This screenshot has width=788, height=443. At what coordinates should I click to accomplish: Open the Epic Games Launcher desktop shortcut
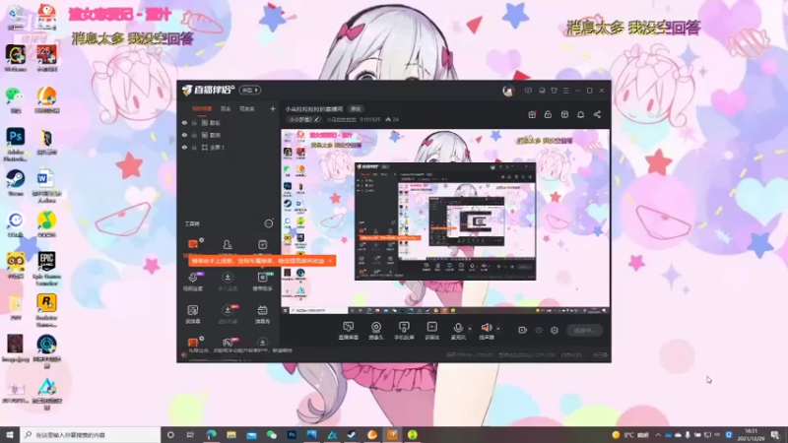coord(46,269)
